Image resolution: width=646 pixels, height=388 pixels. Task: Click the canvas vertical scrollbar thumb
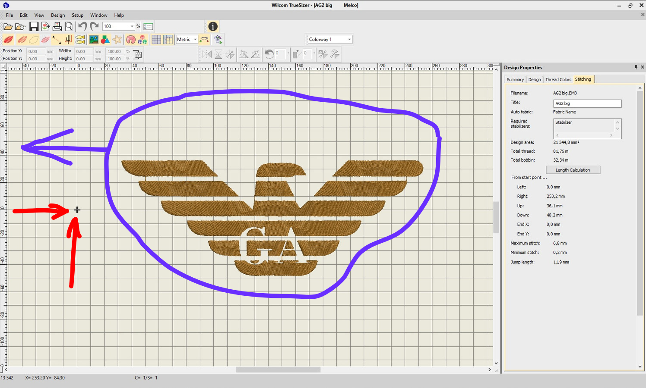click(496, 217)
